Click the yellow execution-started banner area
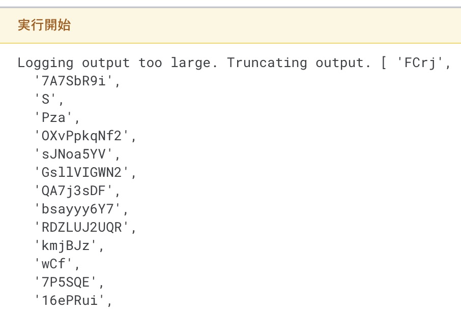 (231, 25)
